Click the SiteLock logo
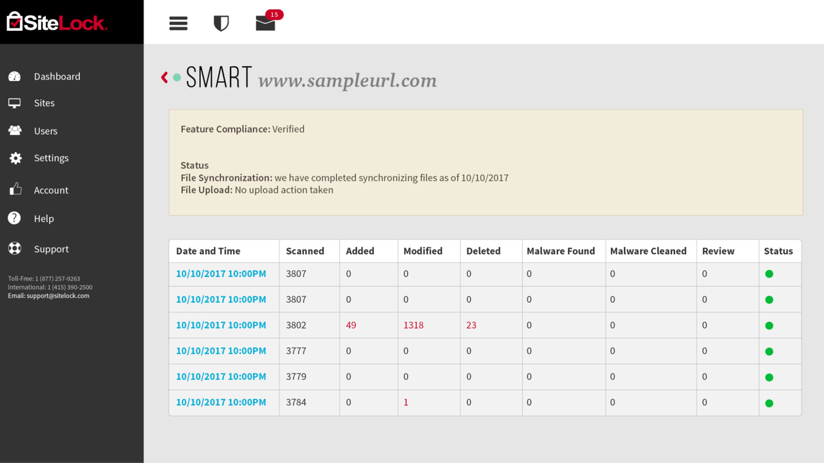This screenshot has width=824, height=463. pos(57,22)
